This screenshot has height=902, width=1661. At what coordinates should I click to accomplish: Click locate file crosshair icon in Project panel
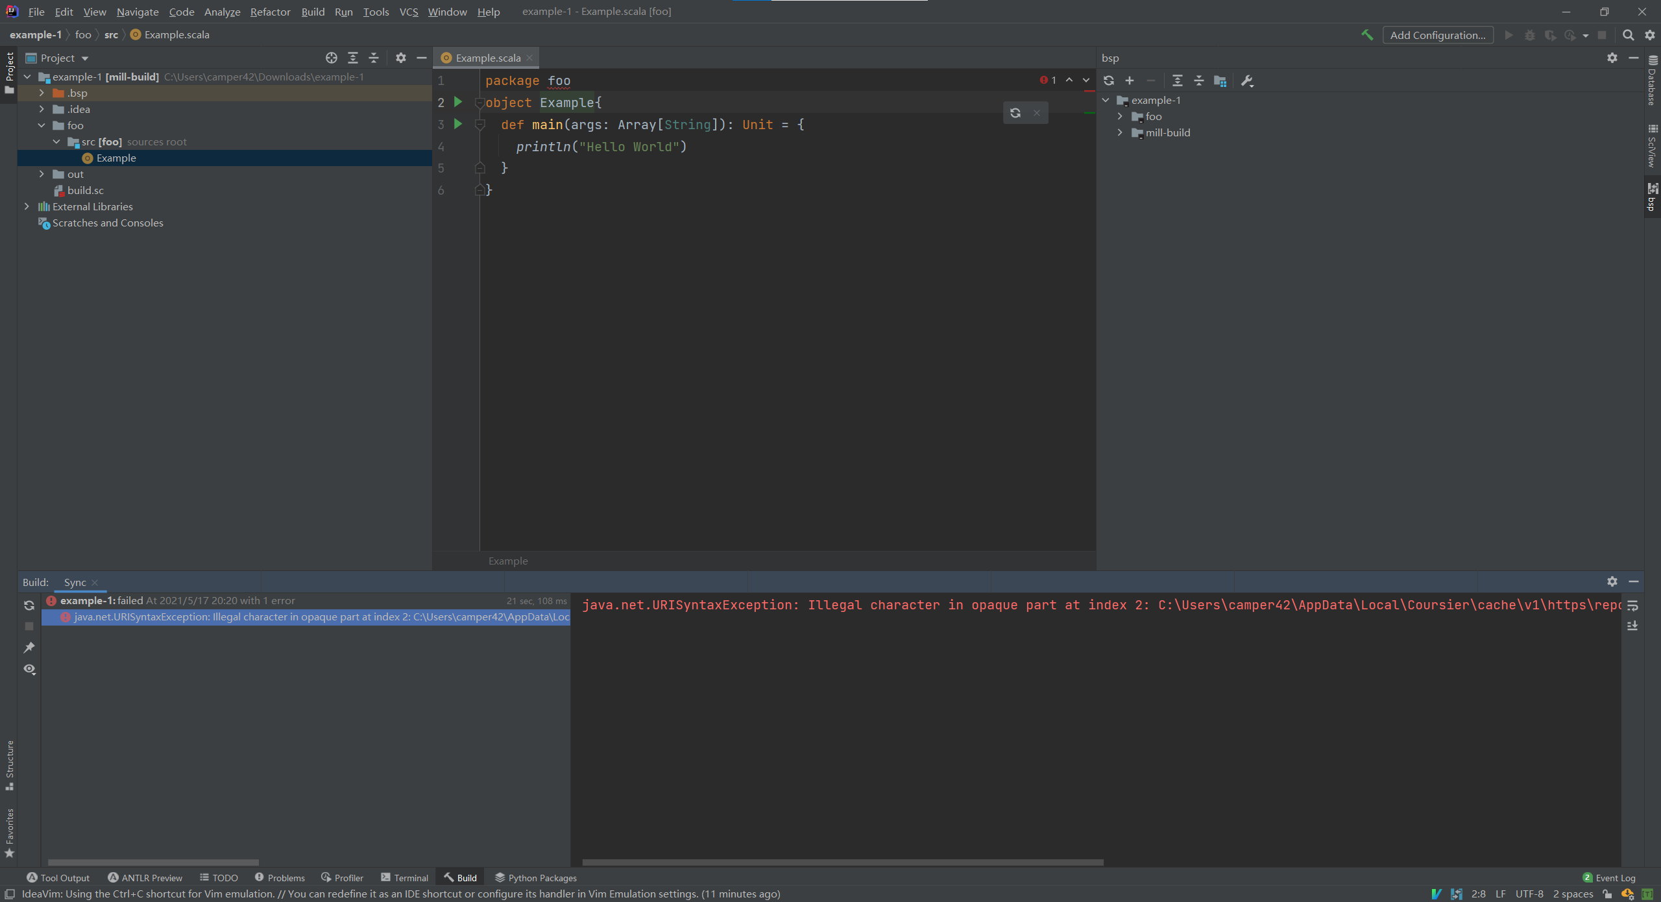point(331,58)
